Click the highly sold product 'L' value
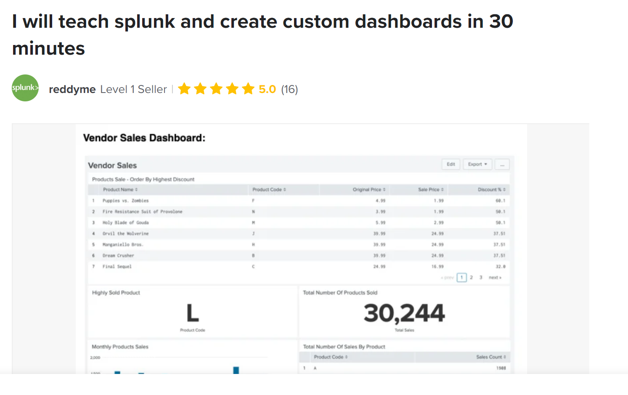The width and height of the screenshot is (628, 395). coord(193,313)
